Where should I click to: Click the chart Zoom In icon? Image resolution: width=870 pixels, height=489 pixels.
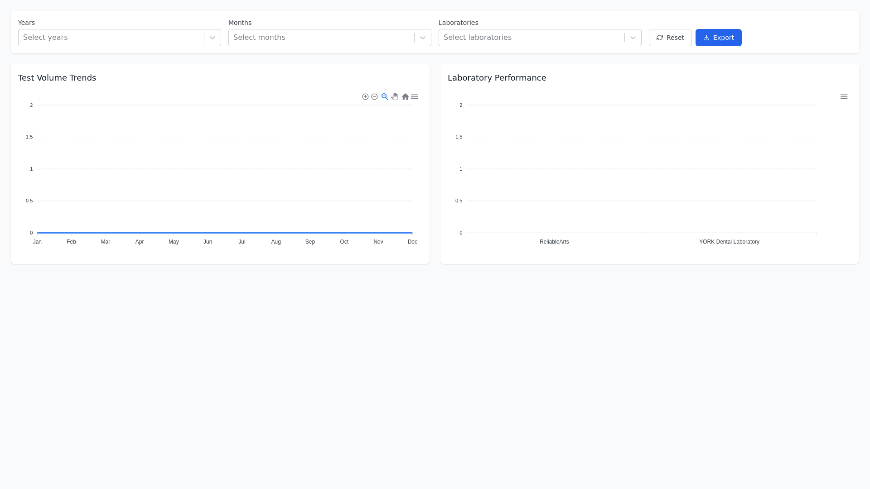coord(365,97)
